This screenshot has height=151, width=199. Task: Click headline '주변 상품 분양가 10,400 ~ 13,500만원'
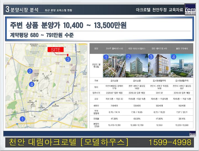(68, 25)
